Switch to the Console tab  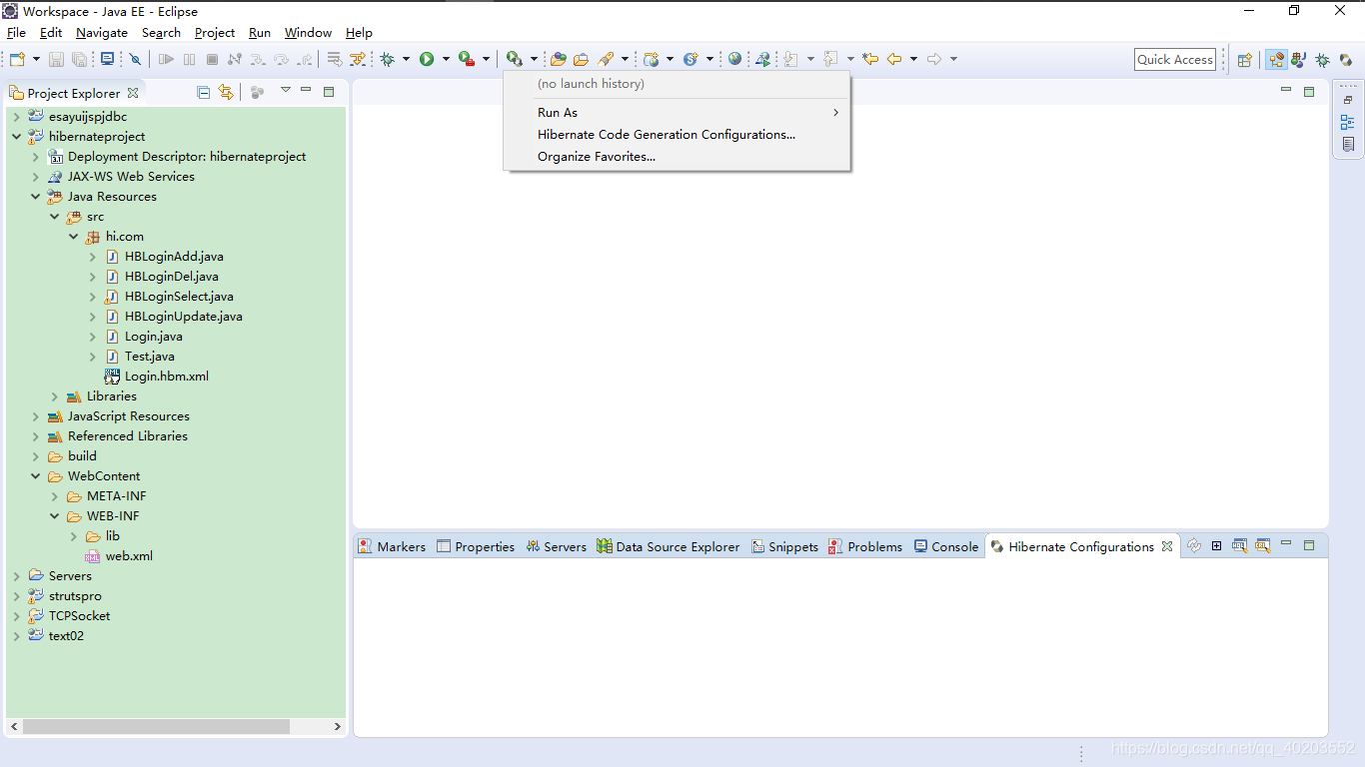coord(946,546)
